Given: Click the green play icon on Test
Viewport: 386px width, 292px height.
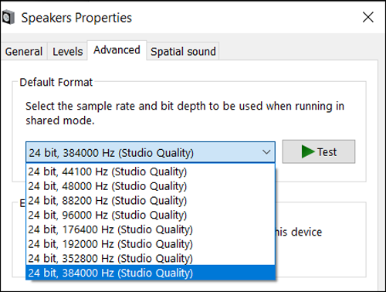Looking at the screenshot, I should [x=308, y=151].
